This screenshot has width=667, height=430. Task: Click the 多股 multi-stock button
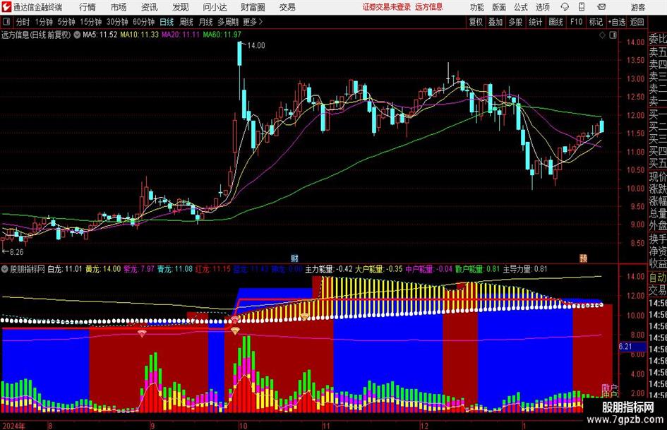click(x=515, y=22)
